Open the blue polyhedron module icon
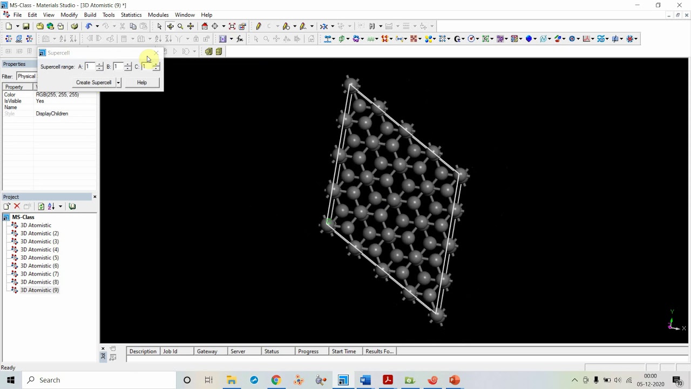The width and height of the screenshot is (691, 389). click(529, 39)
